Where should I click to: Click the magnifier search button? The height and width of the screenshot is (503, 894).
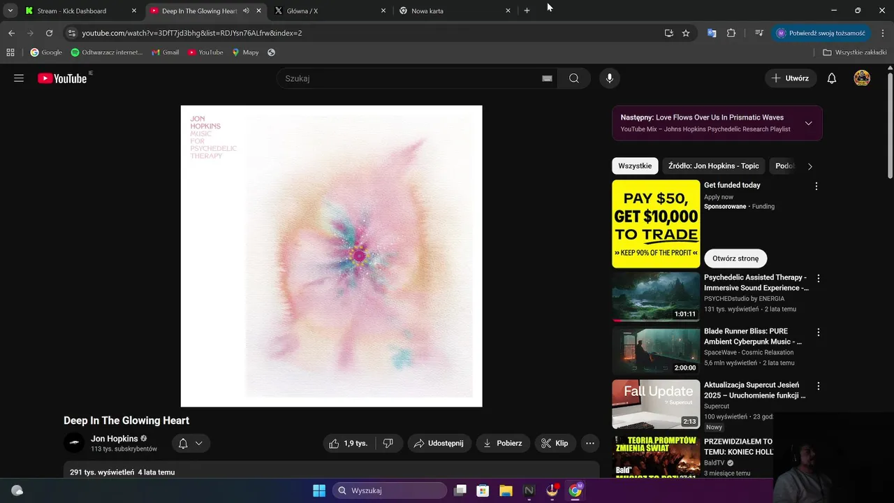574,78
